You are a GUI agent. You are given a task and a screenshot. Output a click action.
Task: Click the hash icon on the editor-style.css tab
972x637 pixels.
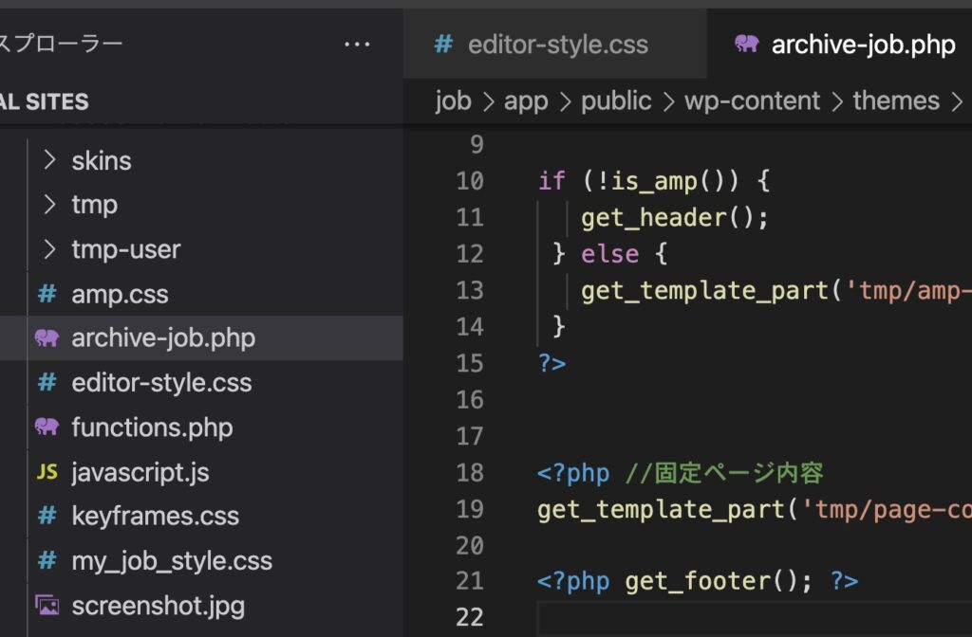click(442, 45)
